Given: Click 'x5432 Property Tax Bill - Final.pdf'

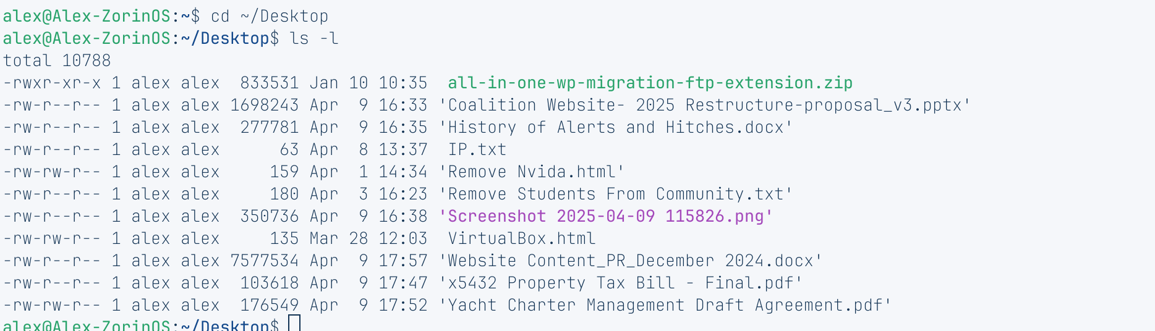Looking at the screenshot, I should point(621,283).
